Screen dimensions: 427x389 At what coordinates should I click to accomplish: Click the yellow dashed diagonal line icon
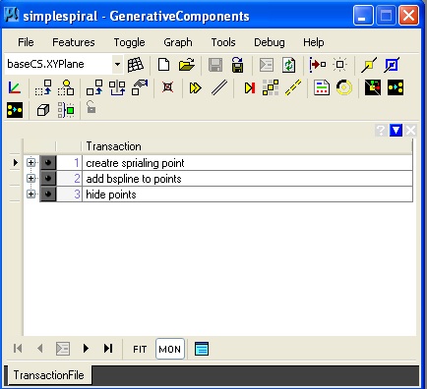(293, 87)
